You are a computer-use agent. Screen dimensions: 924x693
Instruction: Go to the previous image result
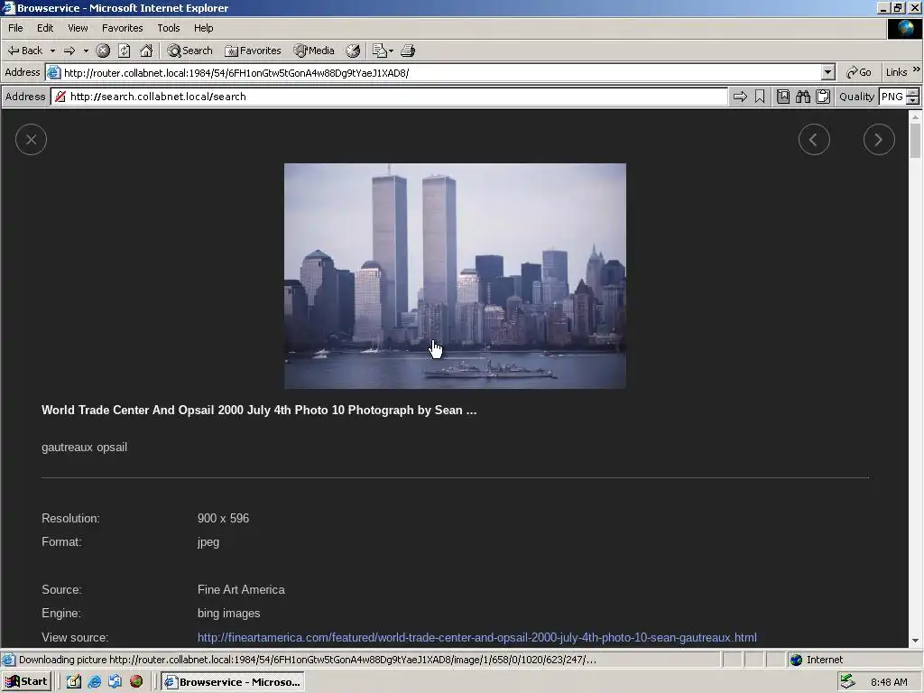[x=815, y=140]
